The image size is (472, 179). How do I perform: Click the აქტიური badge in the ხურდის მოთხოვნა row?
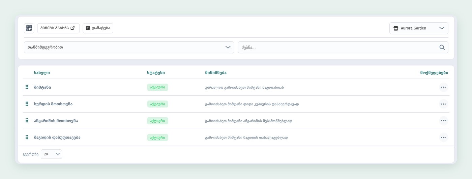point(157,104)
